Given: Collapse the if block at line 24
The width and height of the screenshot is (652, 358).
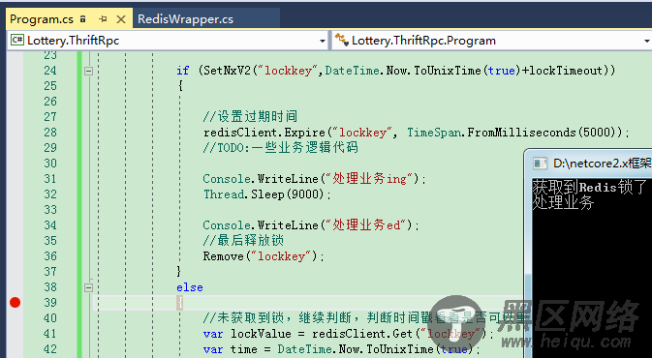Looking at the screenshot, I should click(x=88, y=71).
